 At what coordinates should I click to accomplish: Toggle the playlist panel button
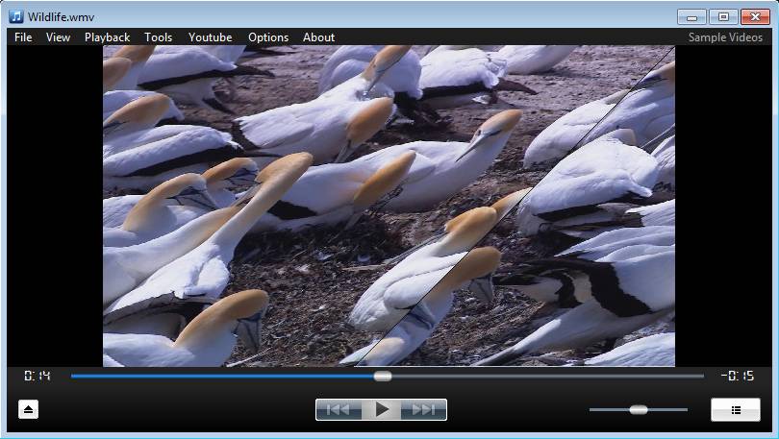[x=735, y=410]
